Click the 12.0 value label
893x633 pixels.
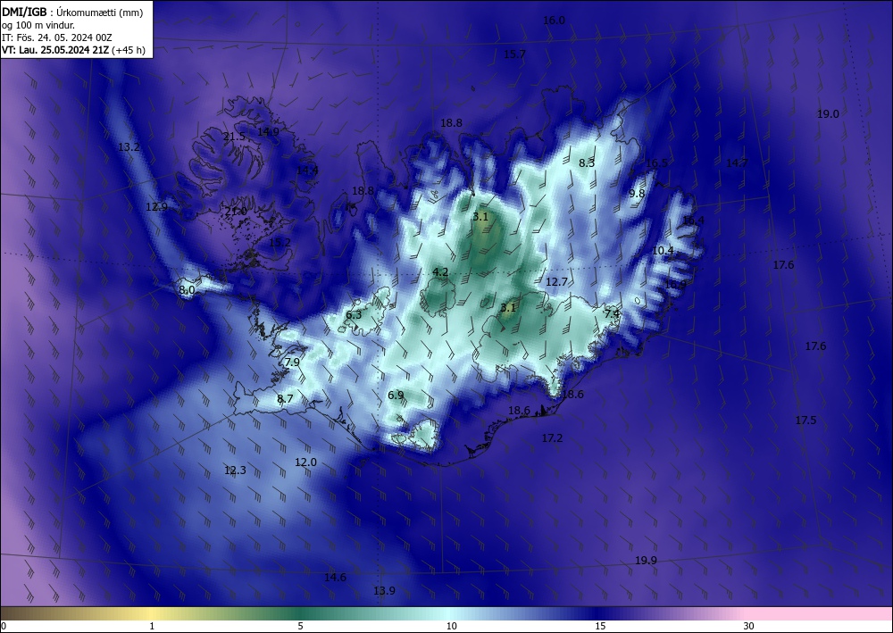305,462
